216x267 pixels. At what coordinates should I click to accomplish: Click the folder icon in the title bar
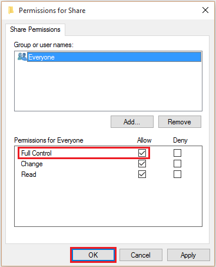pyautogui.click(x=11, y=10)
